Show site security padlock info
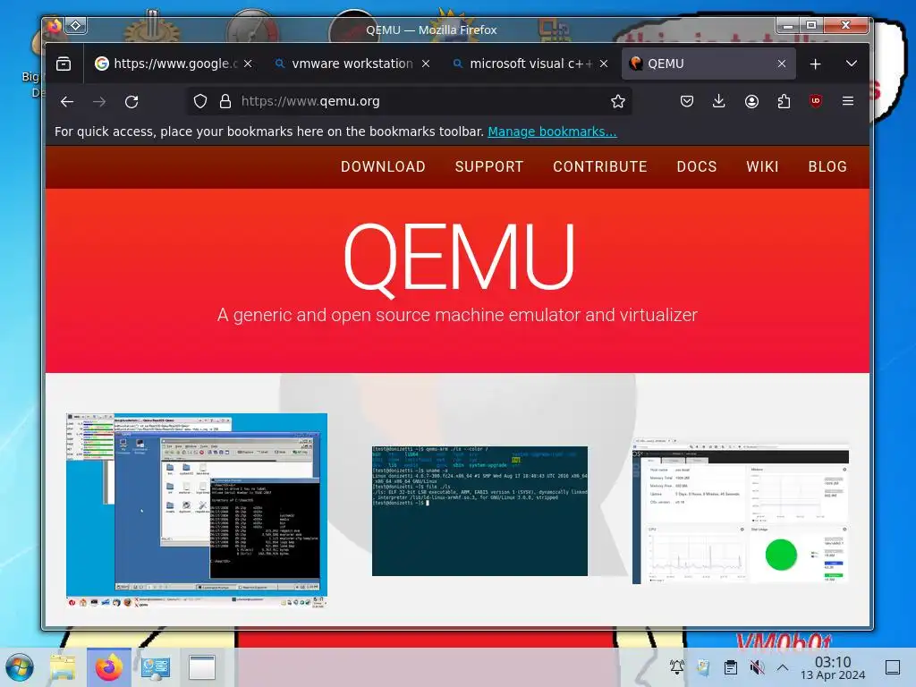Image resolution: width=916 pixels, height=687 pixels. pos(225,102)
